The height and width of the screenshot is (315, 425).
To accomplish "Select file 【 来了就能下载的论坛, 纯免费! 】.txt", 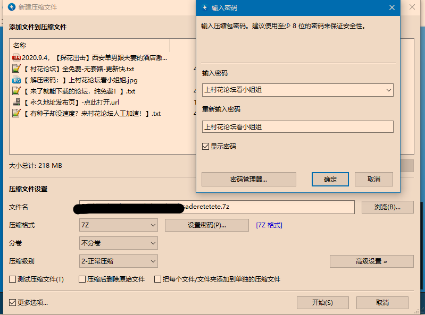I will tap(79, 91).
